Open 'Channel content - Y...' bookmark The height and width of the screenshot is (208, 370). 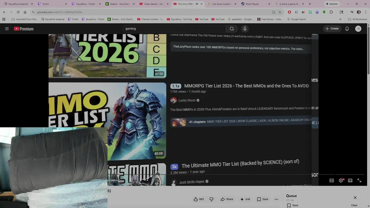150,19
